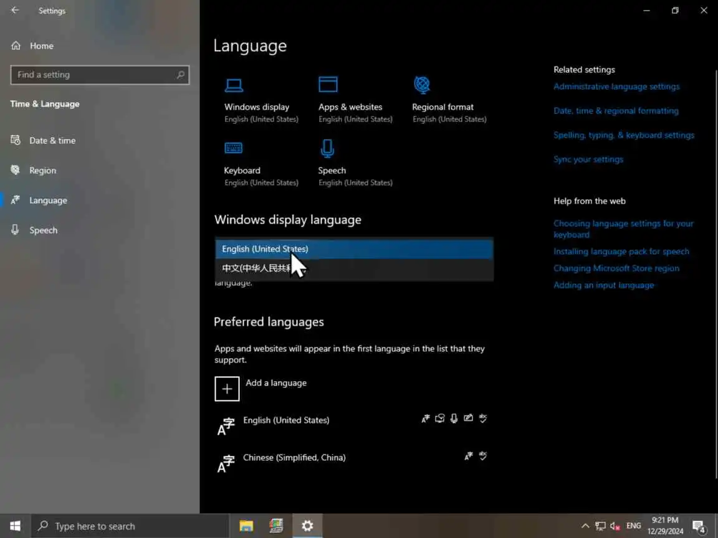Click the Chinese row language icon
This screenshot has width=718, height=538.
pos(226,463)
